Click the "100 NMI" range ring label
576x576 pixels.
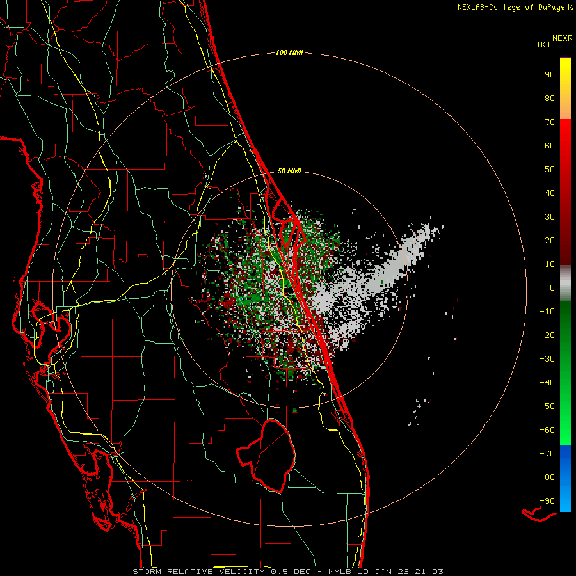pyautogui.click(x=289, y=53)
